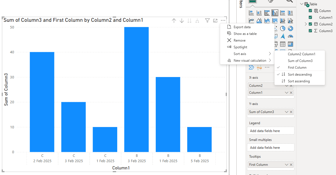Click the Sum of Column3 y-axis title
The image size is (336, 175).
[6, 90]
